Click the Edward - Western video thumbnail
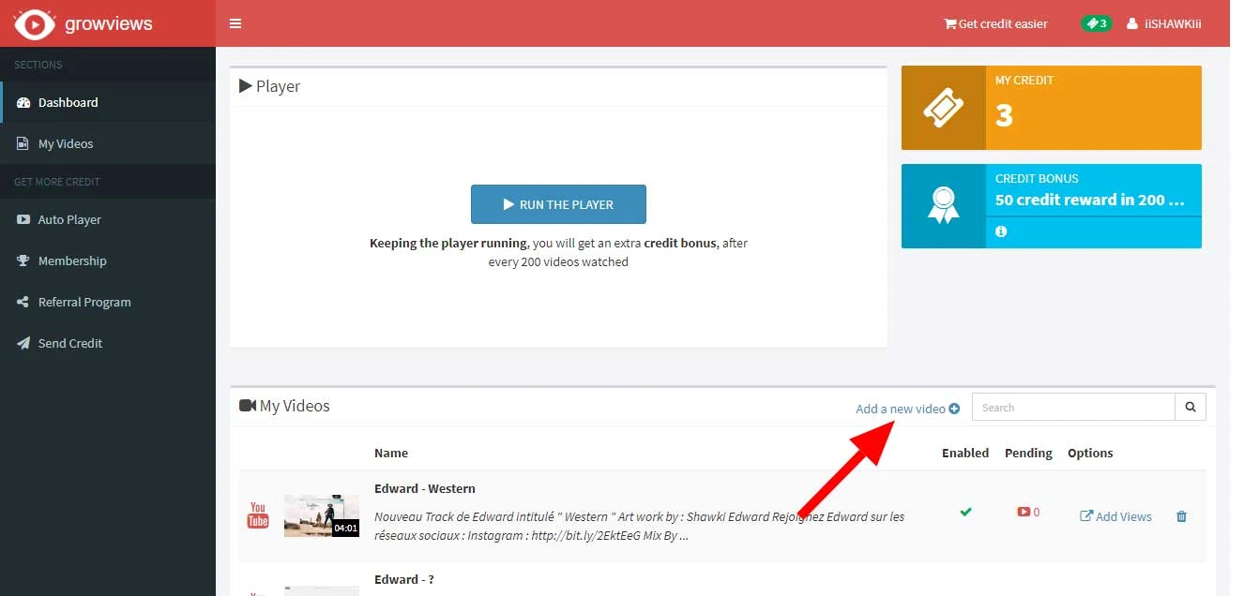The width and height of the screenshot is (1244, 596). (x=322, y=515)
